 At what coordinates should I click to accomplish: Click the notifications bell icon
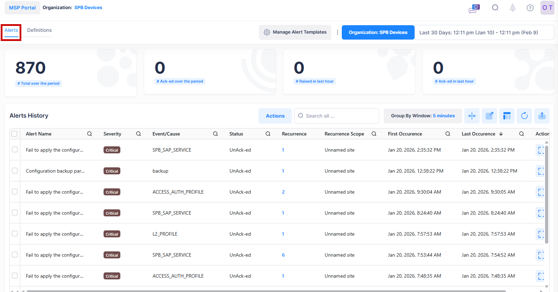point(513,8)
